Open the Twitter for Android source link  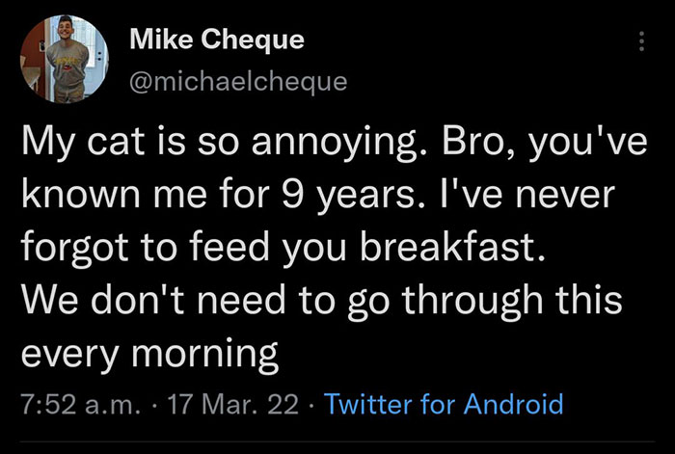(445, 403)
